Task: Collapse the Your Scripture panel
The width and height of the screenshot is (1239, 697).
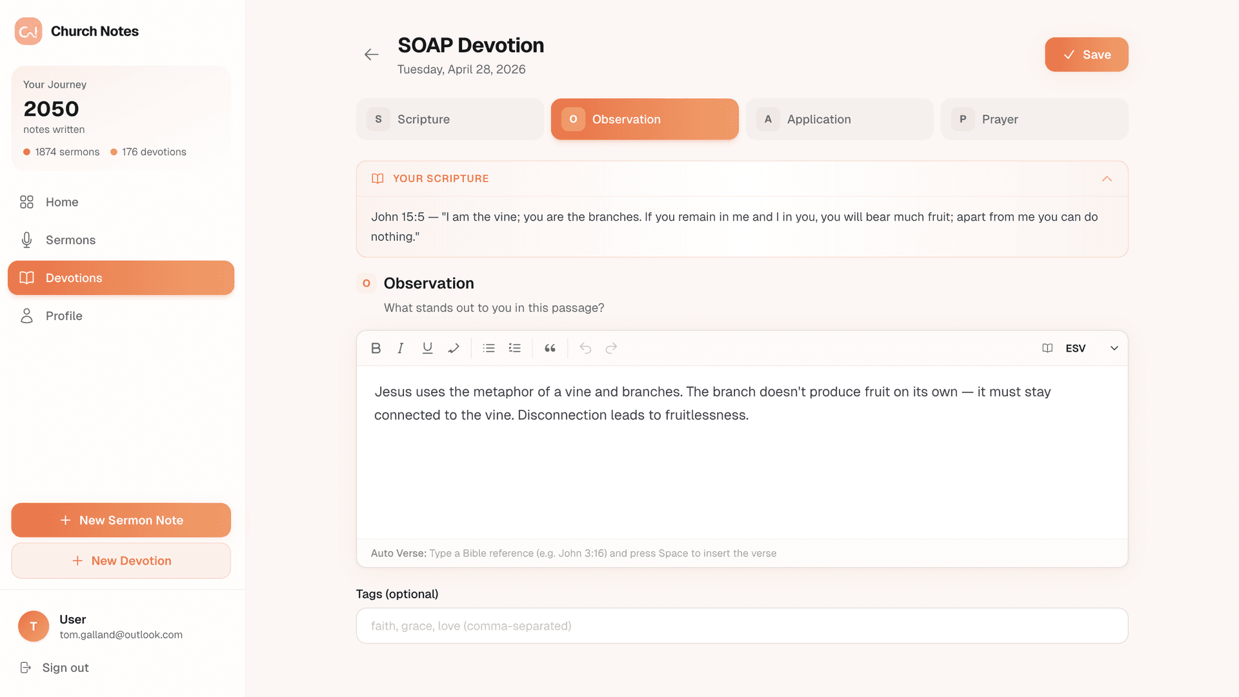Action: (1107, 179)
